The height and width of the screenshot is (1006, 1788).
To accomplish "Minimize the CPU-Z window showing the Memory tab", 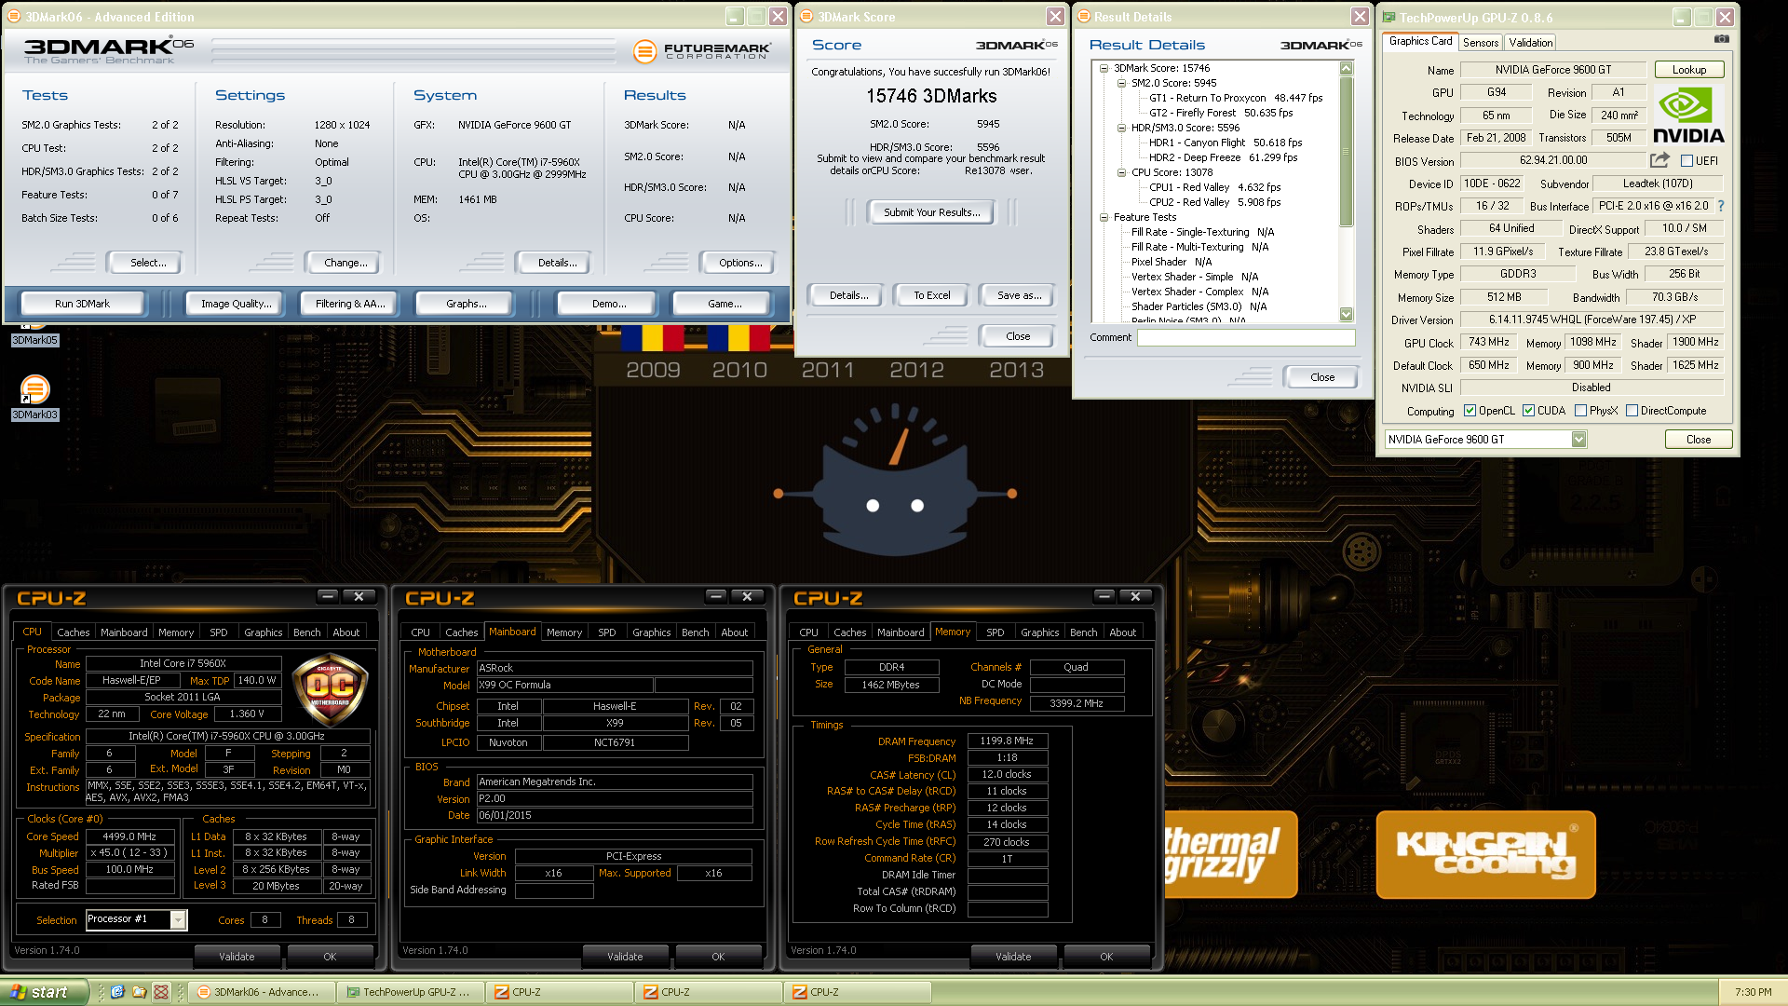I will [x=1104, y=596].
